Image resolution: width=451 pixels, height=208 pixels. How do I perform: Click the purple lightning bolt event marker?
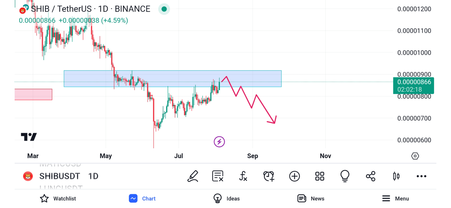point(219,142)
